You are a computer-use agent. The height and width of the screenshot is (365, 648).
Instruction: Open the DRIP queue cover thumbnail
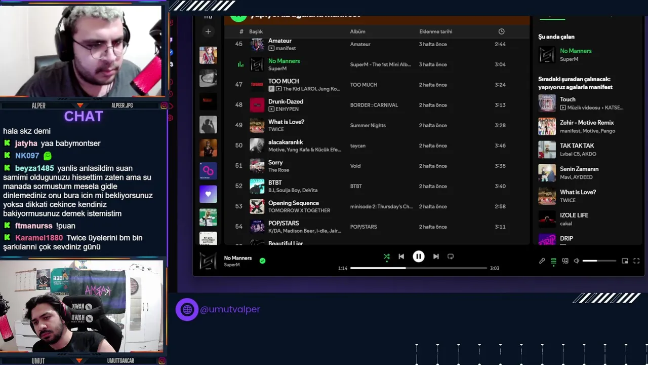(547, 239)
